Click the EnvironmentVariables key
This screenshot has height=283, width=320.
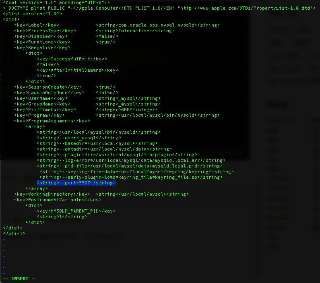pyautogui.click(x=58, y=200)
